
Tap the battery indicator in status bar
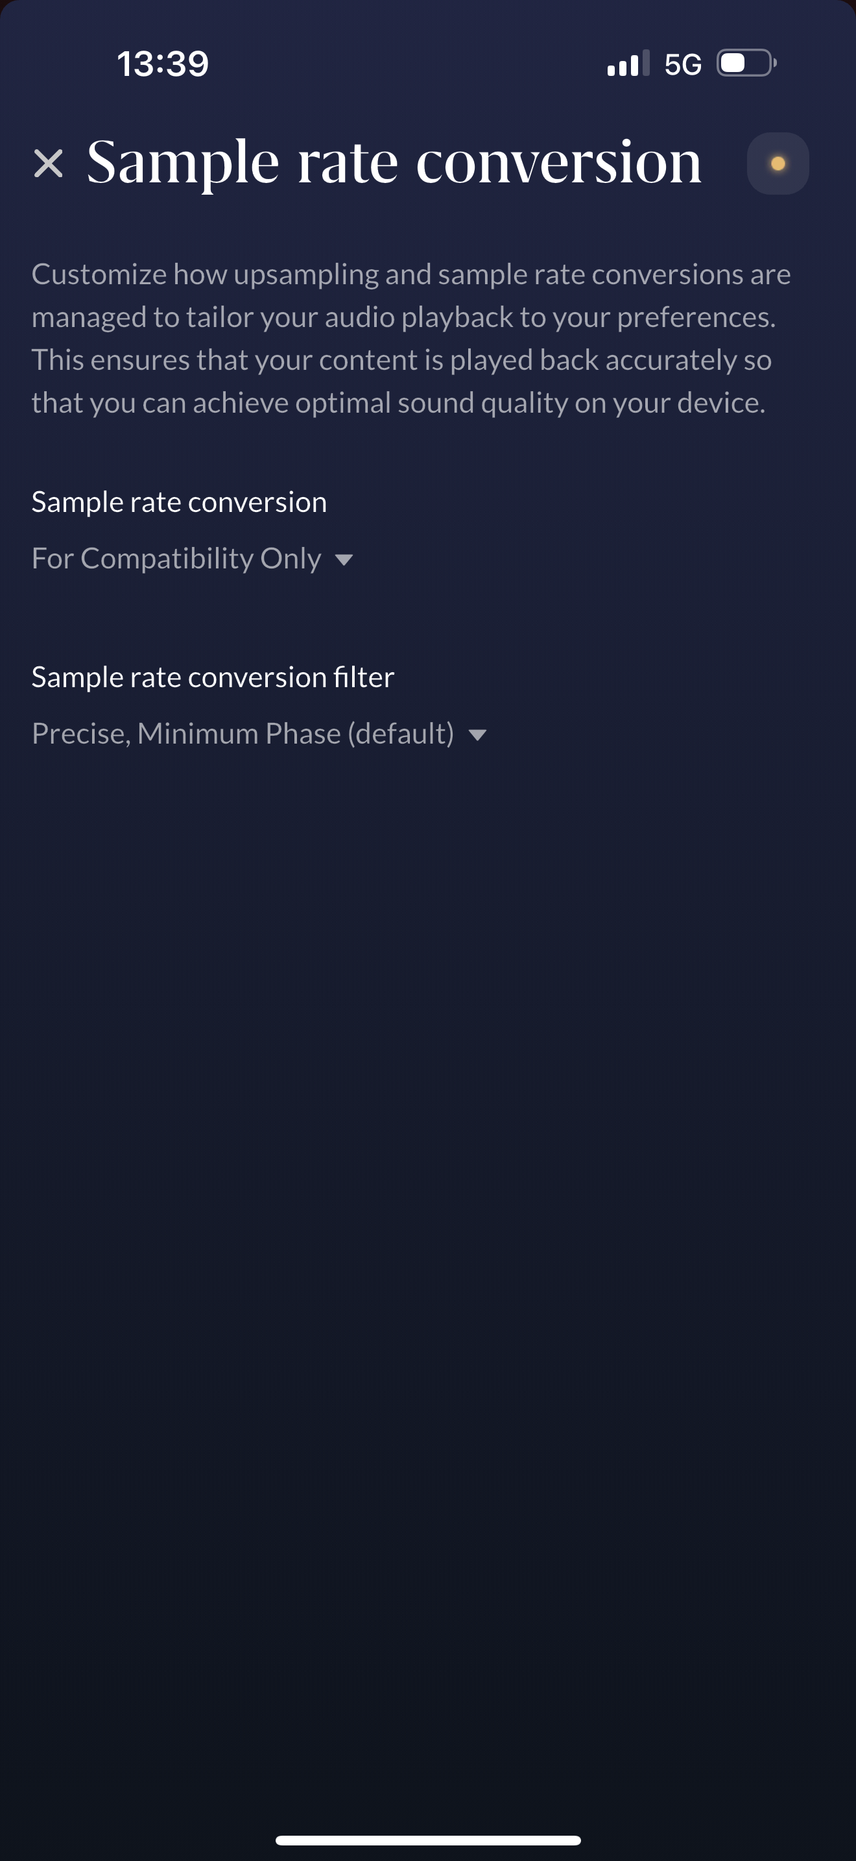(746, 63)
